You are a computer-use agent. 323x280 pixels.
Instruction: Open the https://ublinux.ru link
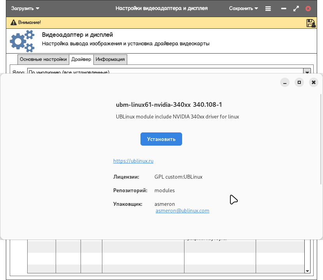click(133, 161)
